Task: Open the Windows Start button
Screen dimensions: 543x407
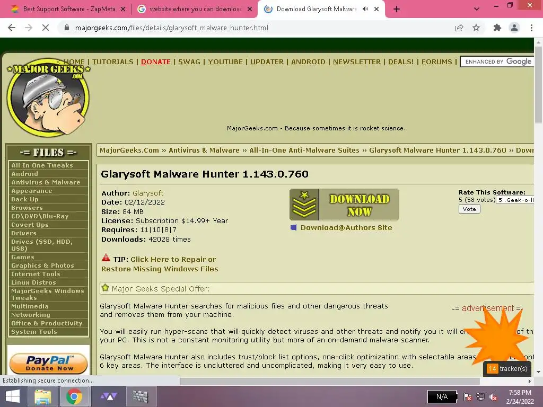Action: 13,396
